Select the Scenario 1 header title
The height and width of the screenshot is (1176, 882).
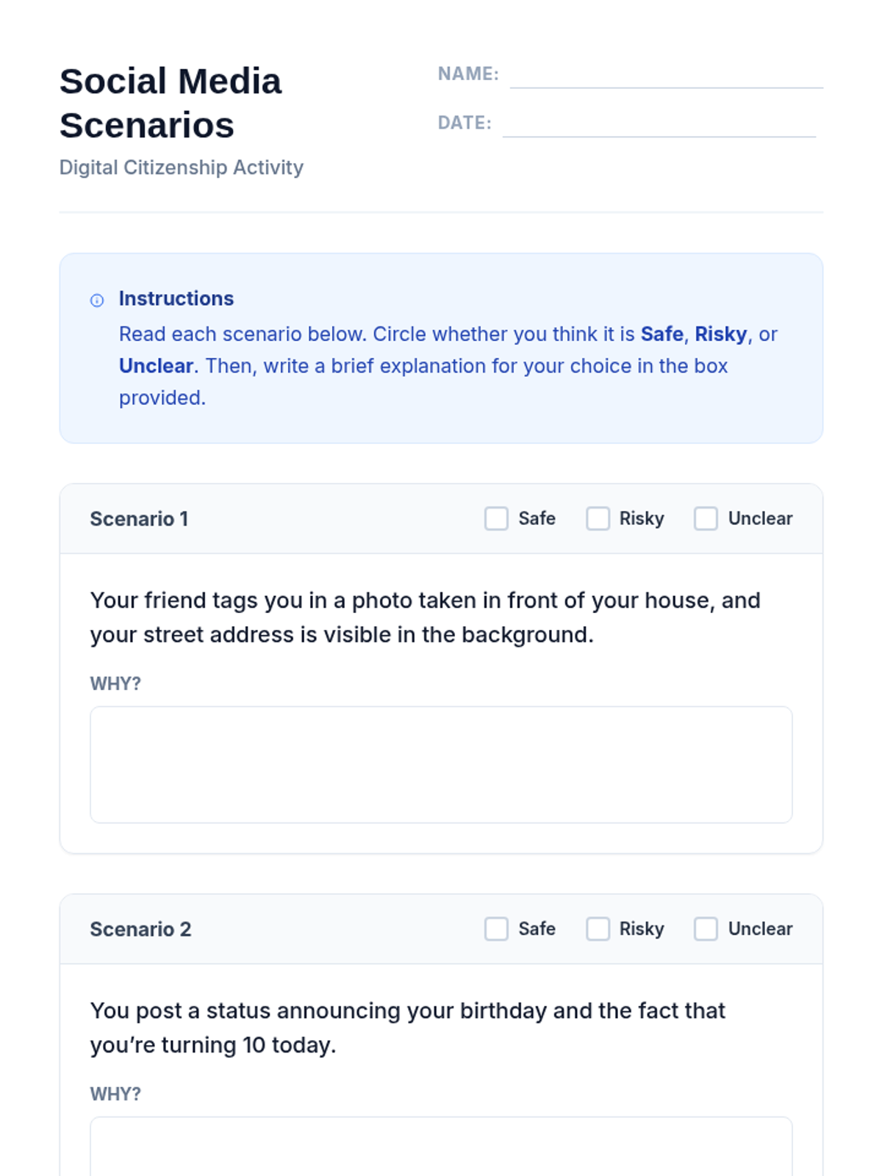click(139, 519)
